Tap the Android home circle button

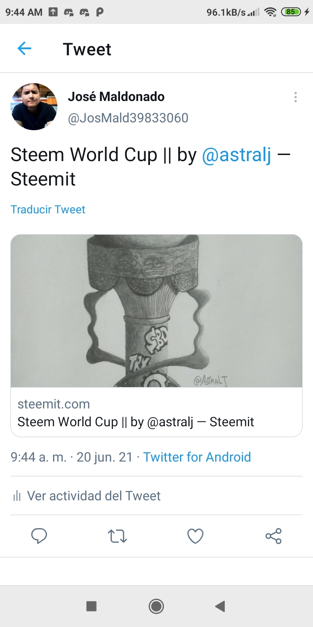point(156,606)
